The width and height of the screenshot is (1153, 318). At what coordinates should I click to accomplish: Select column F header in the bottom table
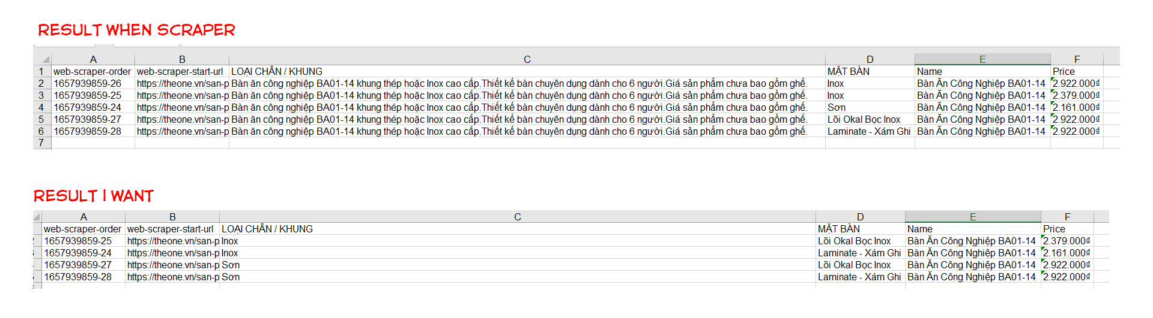pyautogui.click(x=1067, y=217)
